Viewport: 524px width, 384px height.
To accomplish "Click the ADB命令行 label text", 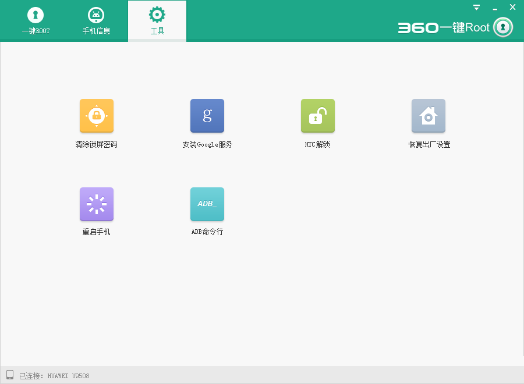I will pos(207,232).
